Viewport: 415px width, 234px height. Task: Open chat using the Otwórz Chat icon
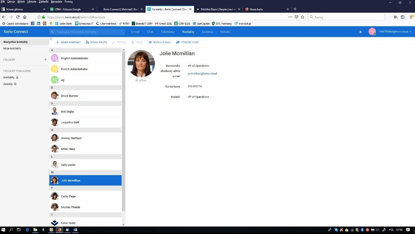click(x=178, y=42)
